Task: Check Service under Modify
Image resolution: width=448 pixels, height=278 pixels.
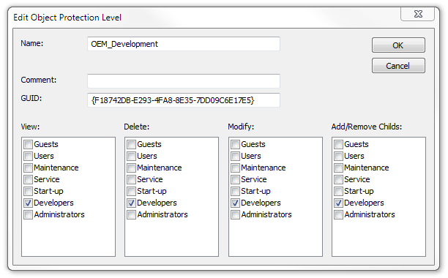Action: point(235,179)
